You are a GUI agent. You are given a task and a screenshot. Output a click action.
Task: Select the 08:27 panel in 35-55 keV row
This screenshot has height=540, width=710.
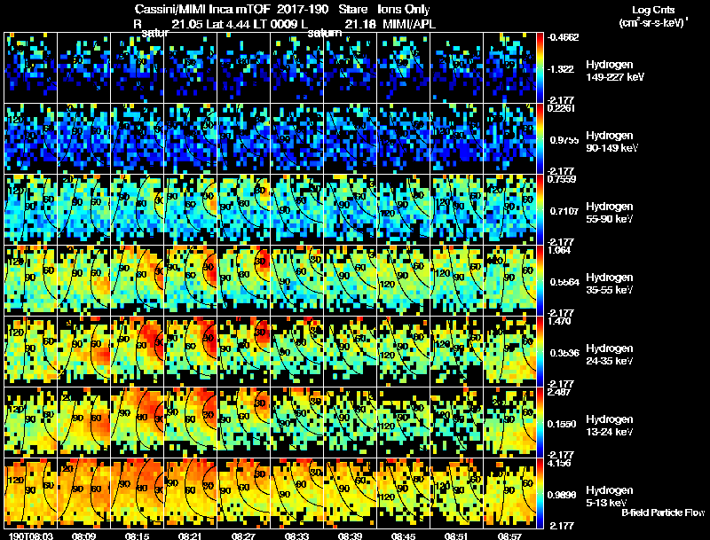pyautogui.click(x=244, y=280)
